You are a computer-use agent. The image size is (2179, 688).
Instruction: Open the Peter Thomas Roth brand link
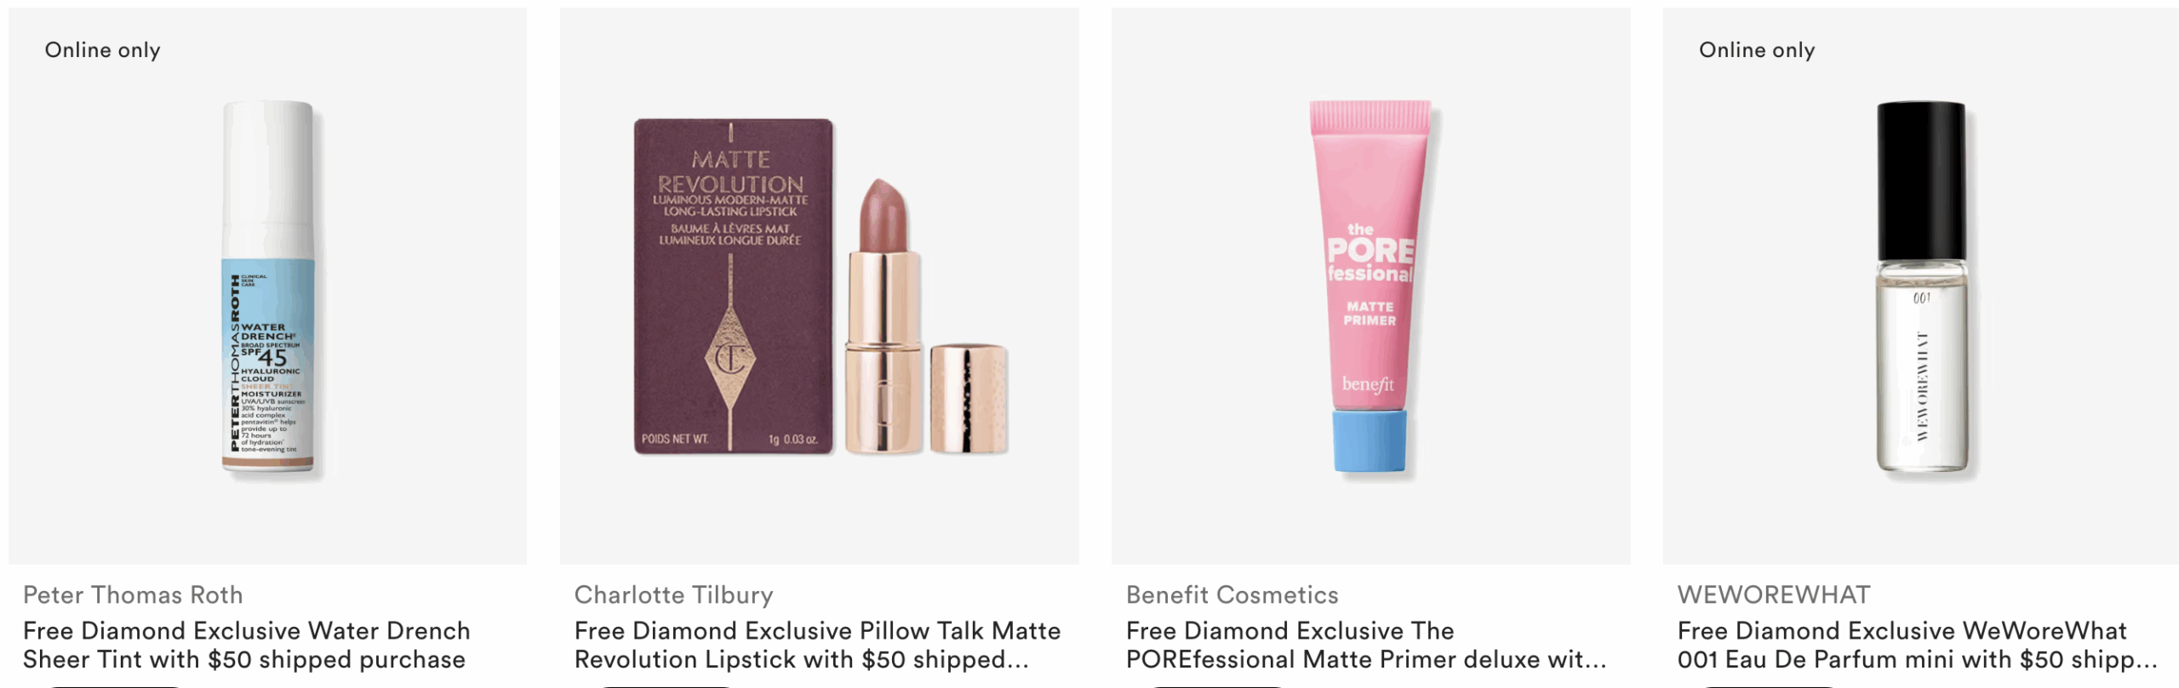133,594
